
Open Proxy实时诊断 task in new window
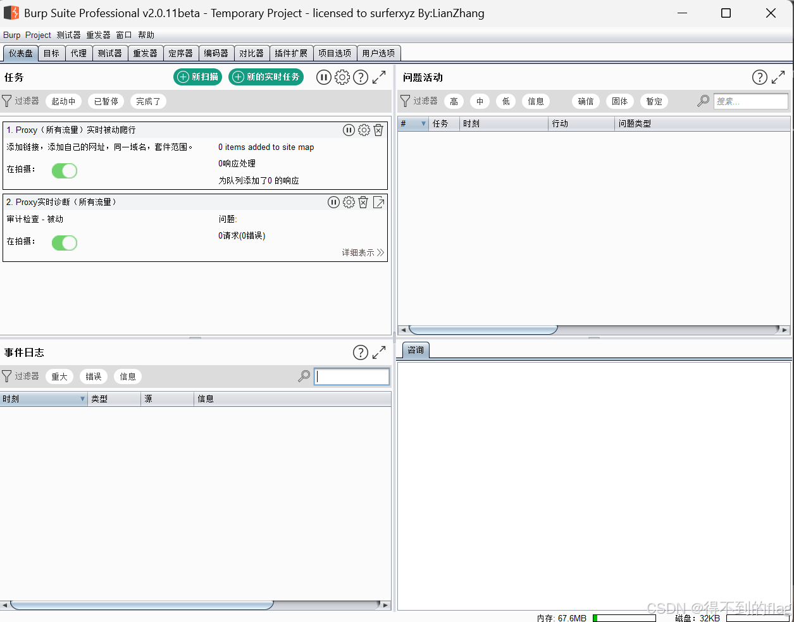point(378,202)
